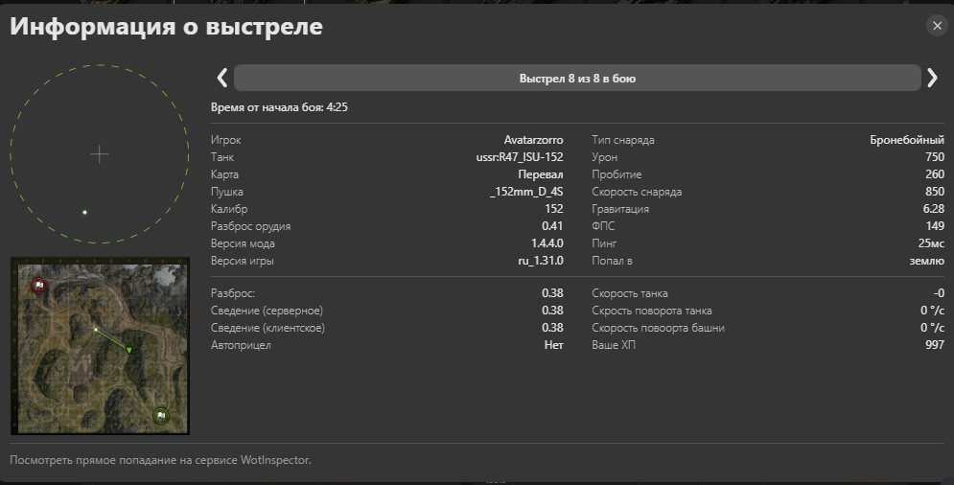
Task: Click the hit result value "землю"
Action: 926,261
